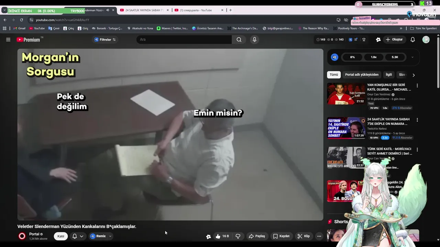440x247 pixels.
Task: Open a new browser tab with plus
Action: [230, 10]
